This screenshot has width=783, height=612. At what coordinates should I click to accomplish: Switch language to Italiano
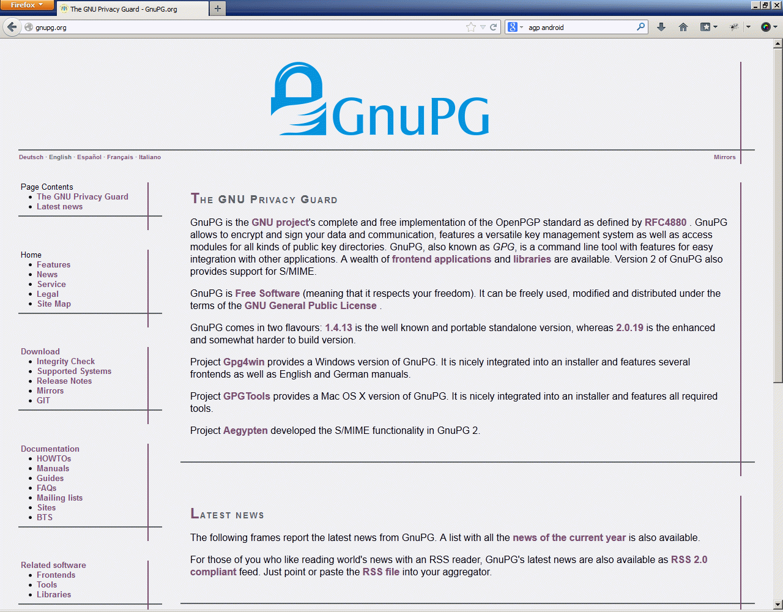point(150,157)
